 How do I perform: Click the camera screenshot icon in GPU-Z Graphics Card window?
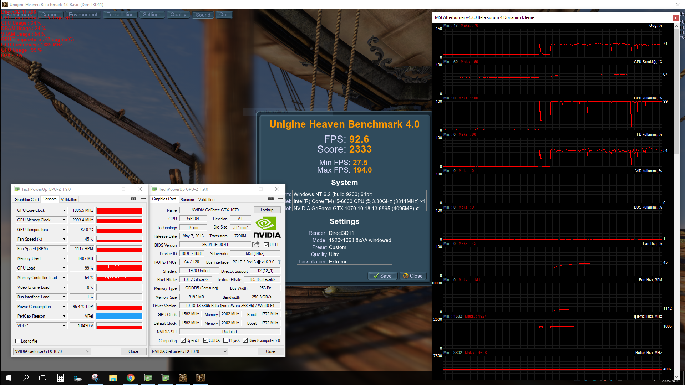pos(271,199)
